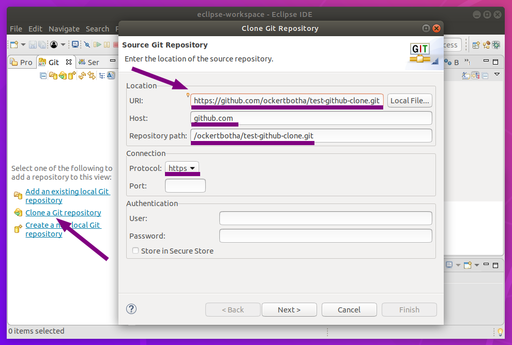Click the Next > button
The width and height of the screenshot is (512, 345).
[x=289, y=310]
